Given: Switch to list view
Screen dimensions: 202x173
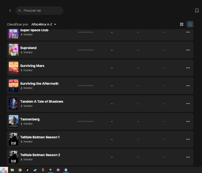Looking at the screenshot, I should point(190,24).
